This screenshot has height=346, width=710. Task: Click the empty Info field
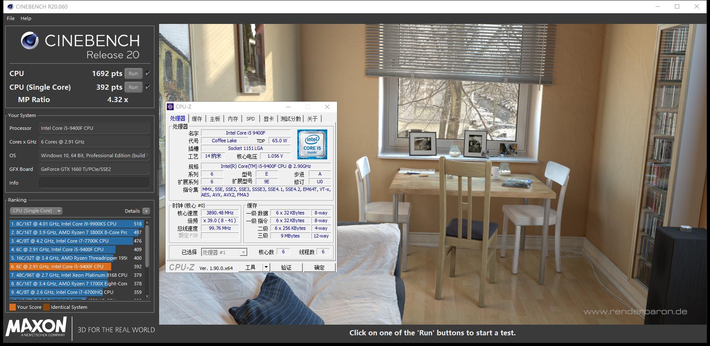(x=94, y=183)
